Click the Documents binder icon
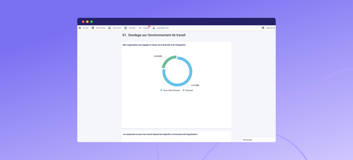353x160 pixels. [110, 28]
